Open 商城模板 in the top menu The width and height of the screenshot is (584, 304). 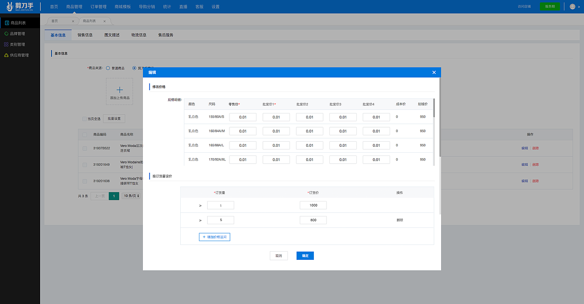(x=123, y=7)
